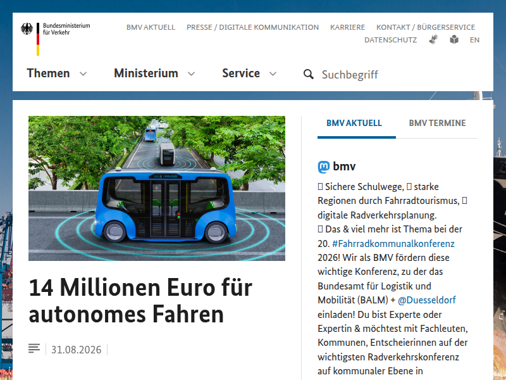This screenshot has width=506, height=380.
Task: Open the easy language book icon
Action: point(454,39)
